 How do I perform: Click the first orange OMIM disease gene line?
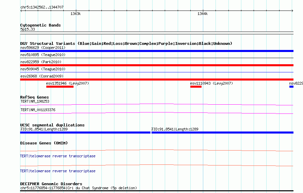tap(157, 150)
